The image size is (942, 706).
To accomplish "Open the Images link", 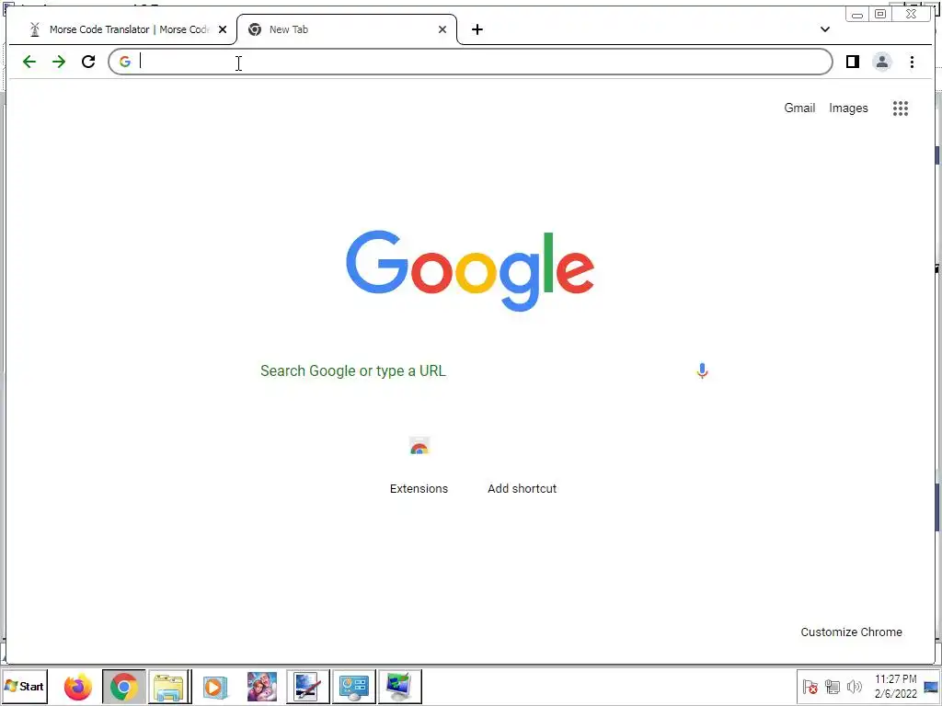I will point(848,108).
